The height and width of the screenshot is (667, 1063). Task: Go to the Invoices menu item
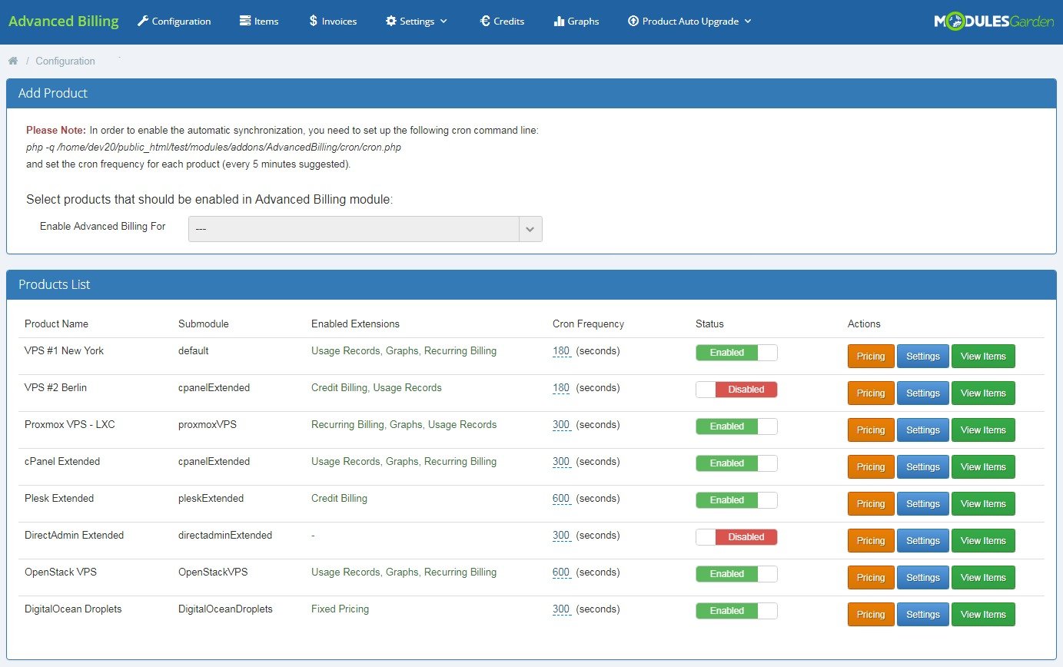(x=333, y=21)
